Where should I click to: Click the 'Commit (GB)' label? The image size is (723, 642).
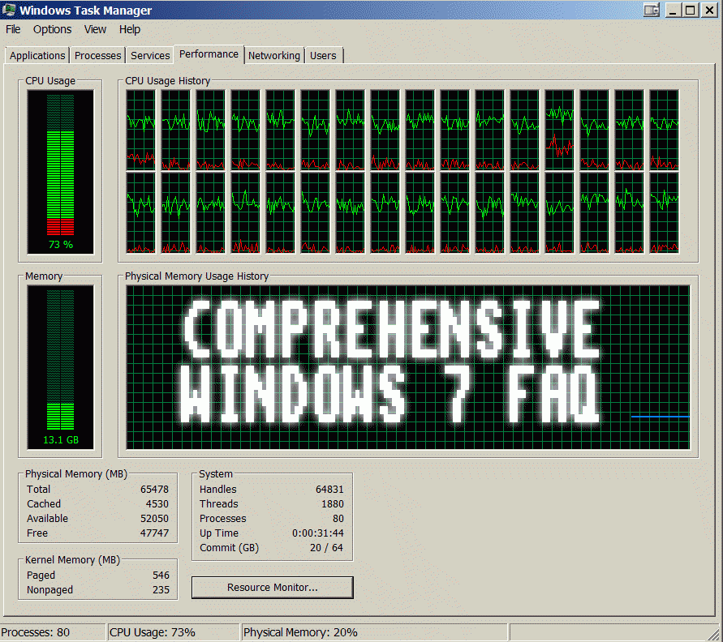point(229,548)
